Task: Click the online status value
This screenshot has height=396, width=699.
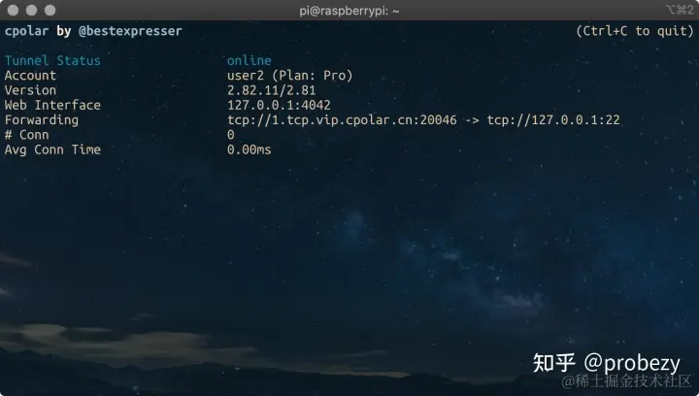Action: coord(250,60)
